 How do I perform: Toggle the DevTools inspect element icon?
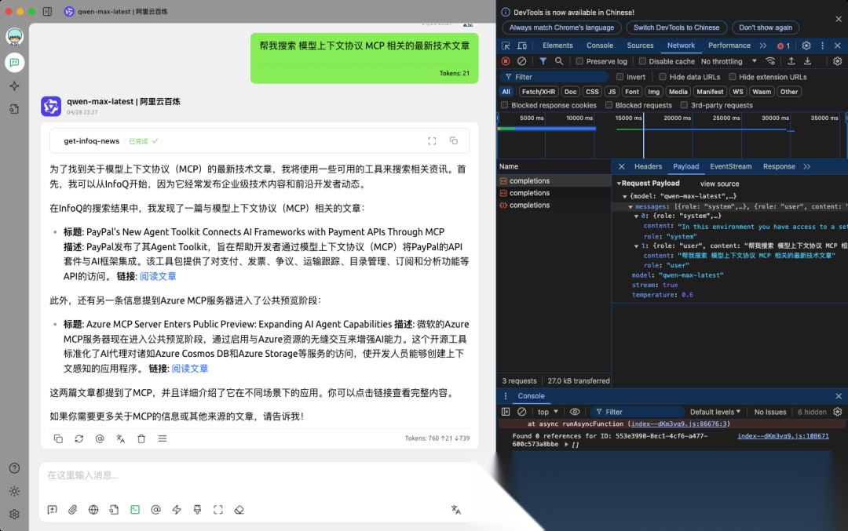coord(506,45)
